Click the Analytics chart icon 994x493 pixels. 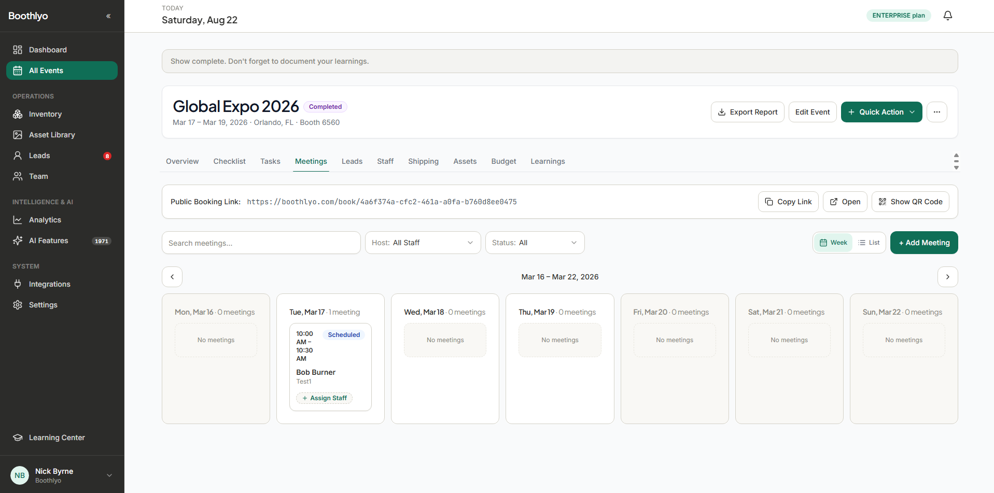pos(18,220)
